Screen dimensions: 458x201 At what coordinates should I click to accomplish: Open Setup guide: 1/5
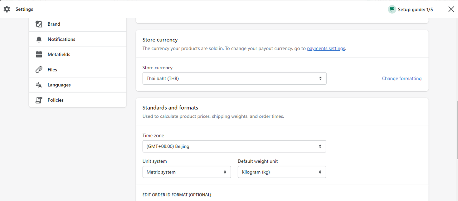tap(410, 10)
